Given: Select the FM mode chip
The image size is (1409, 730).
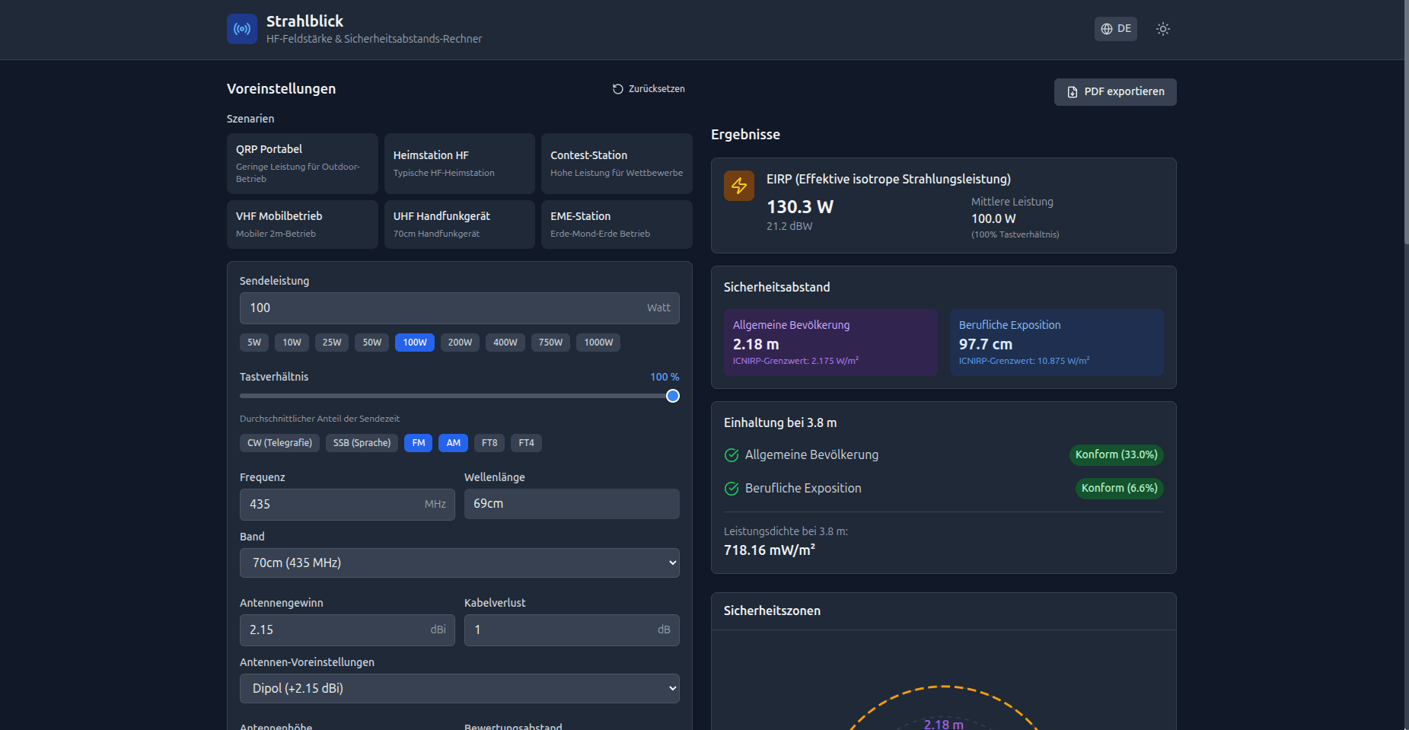Looking at the screenshot, I should click(418, 443).
